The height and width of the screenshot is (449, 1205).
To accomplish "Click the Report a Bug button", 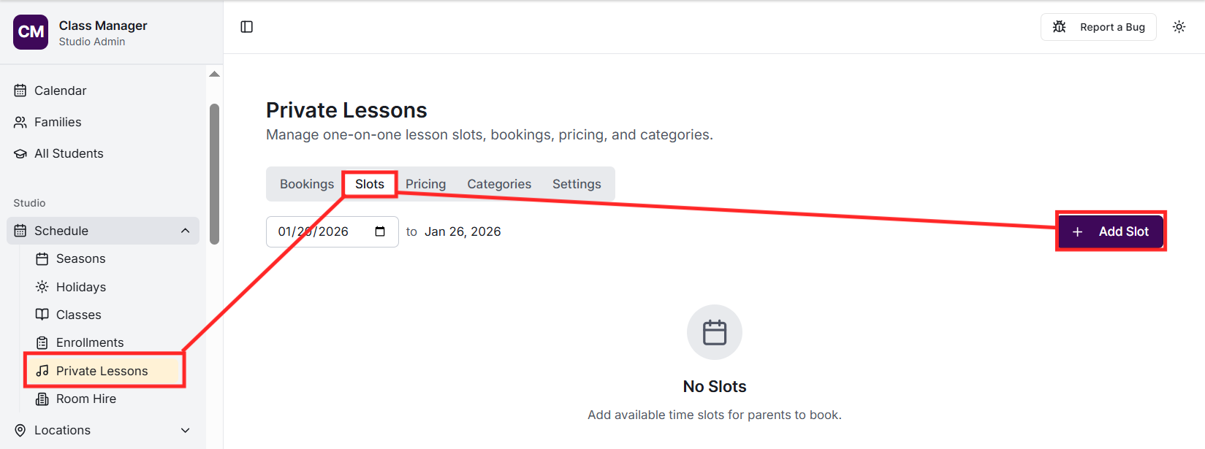I will (x=1098, y=27).
